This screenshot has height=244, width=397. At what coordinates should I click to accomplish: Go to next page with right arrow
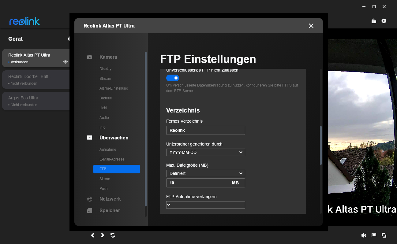tap(103, 235)
